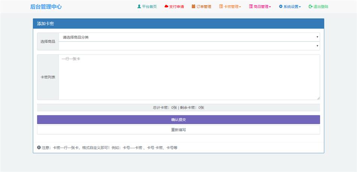The width and height of the screenshot is (357, 172).
Task: Click the orange list icon beside 卡密管理
Action: coord(221,6)
